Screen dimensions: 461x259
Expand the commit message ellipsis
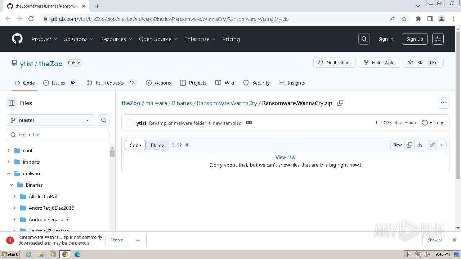coord(249,123)
